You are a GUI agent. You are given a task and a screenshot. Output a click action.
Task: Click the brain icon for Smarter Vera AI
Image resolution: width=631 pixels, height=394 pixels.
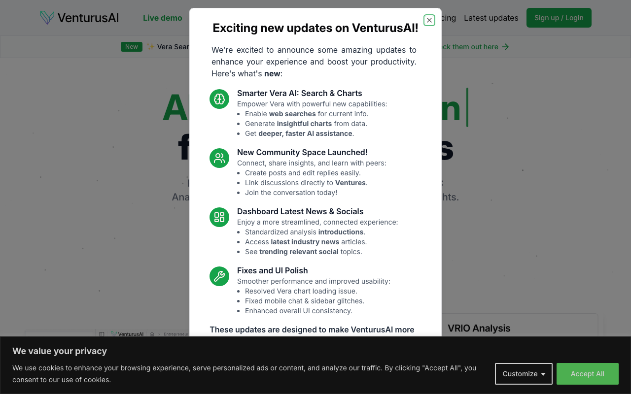pos(219,99)
